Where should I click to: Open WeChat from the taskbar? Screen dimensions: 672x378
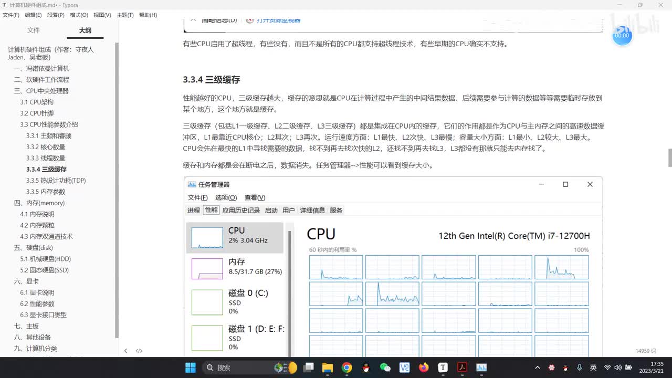pos(385,367)
